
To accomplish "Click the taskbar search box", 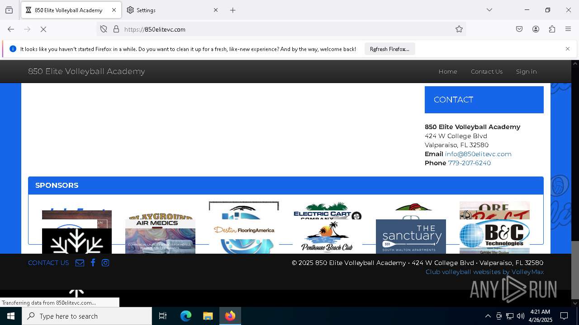I will click(x=87, y=316).
